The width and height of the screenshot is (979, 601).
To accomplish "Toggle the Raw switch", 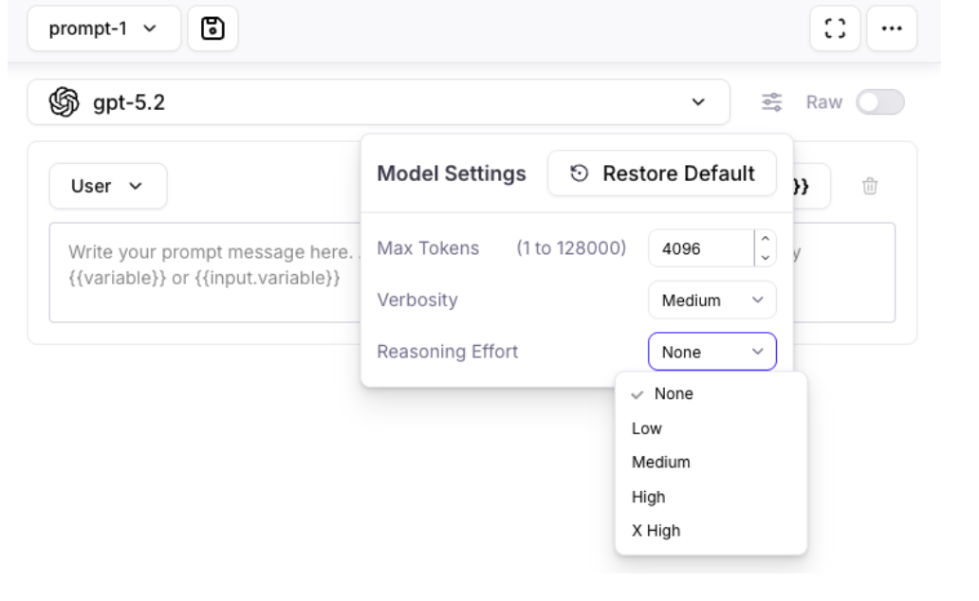I will point(880,102).
